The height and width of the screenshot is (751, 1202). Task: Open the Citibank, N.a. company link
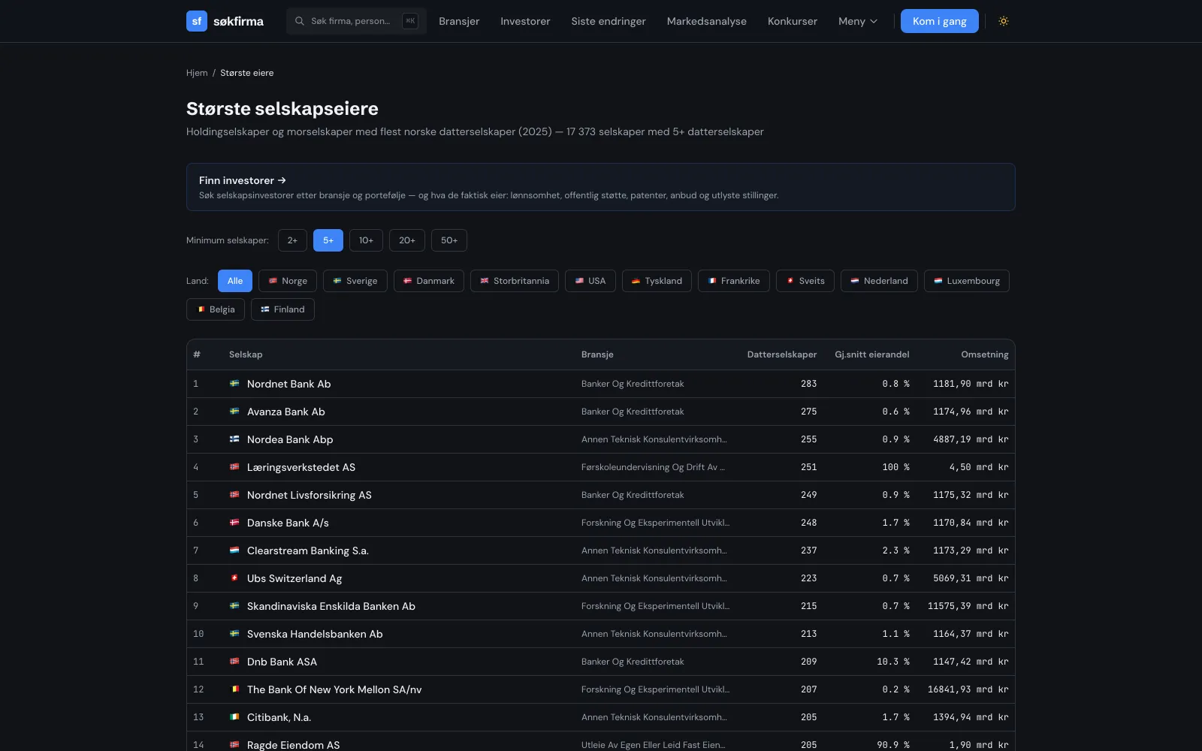click(x=279, y=717)
